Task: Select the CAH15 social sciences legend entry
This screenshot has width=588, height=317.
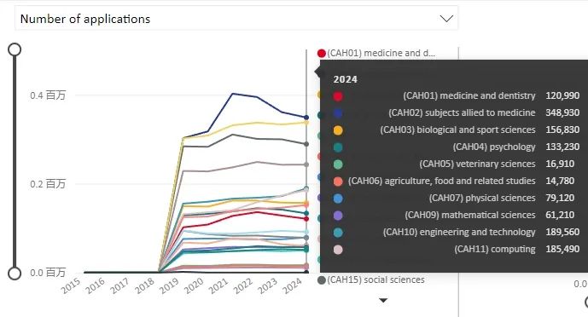Action: pos(371,280)
